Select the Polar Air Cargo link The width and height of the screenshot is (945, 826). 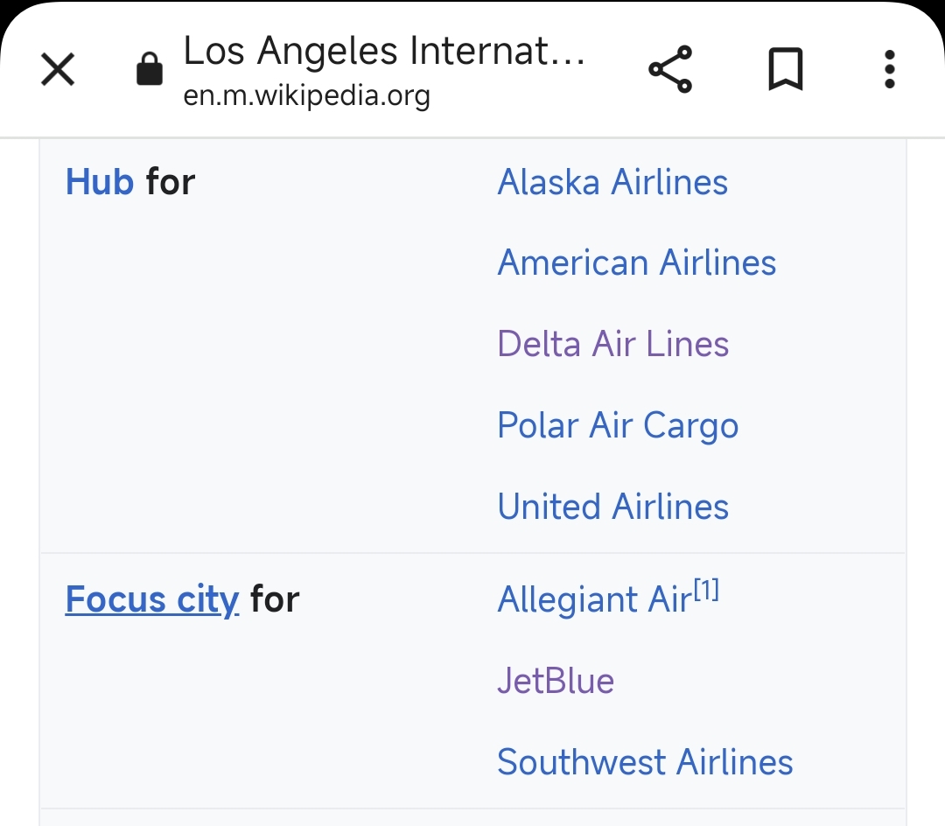(618, 425)
